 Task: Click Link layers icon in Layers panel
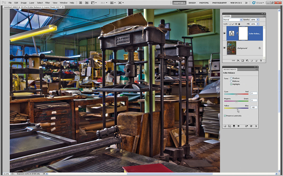click(233, 61)
